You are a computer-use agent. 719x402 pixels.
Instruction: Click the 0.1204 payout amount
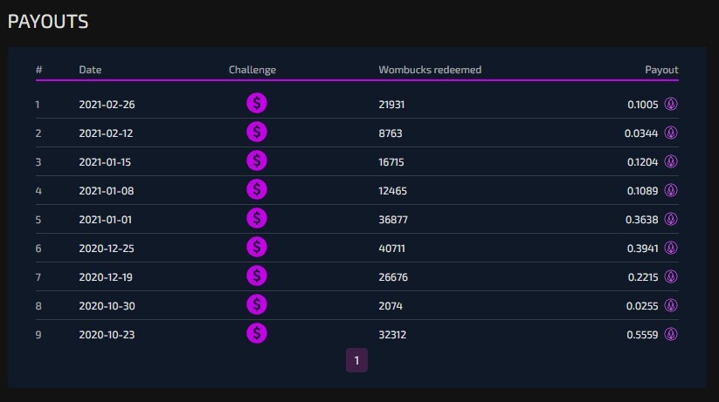[642, 161]
